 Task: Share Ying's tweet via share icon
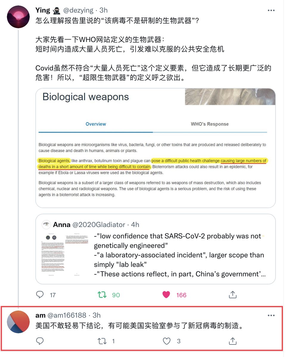232,295
